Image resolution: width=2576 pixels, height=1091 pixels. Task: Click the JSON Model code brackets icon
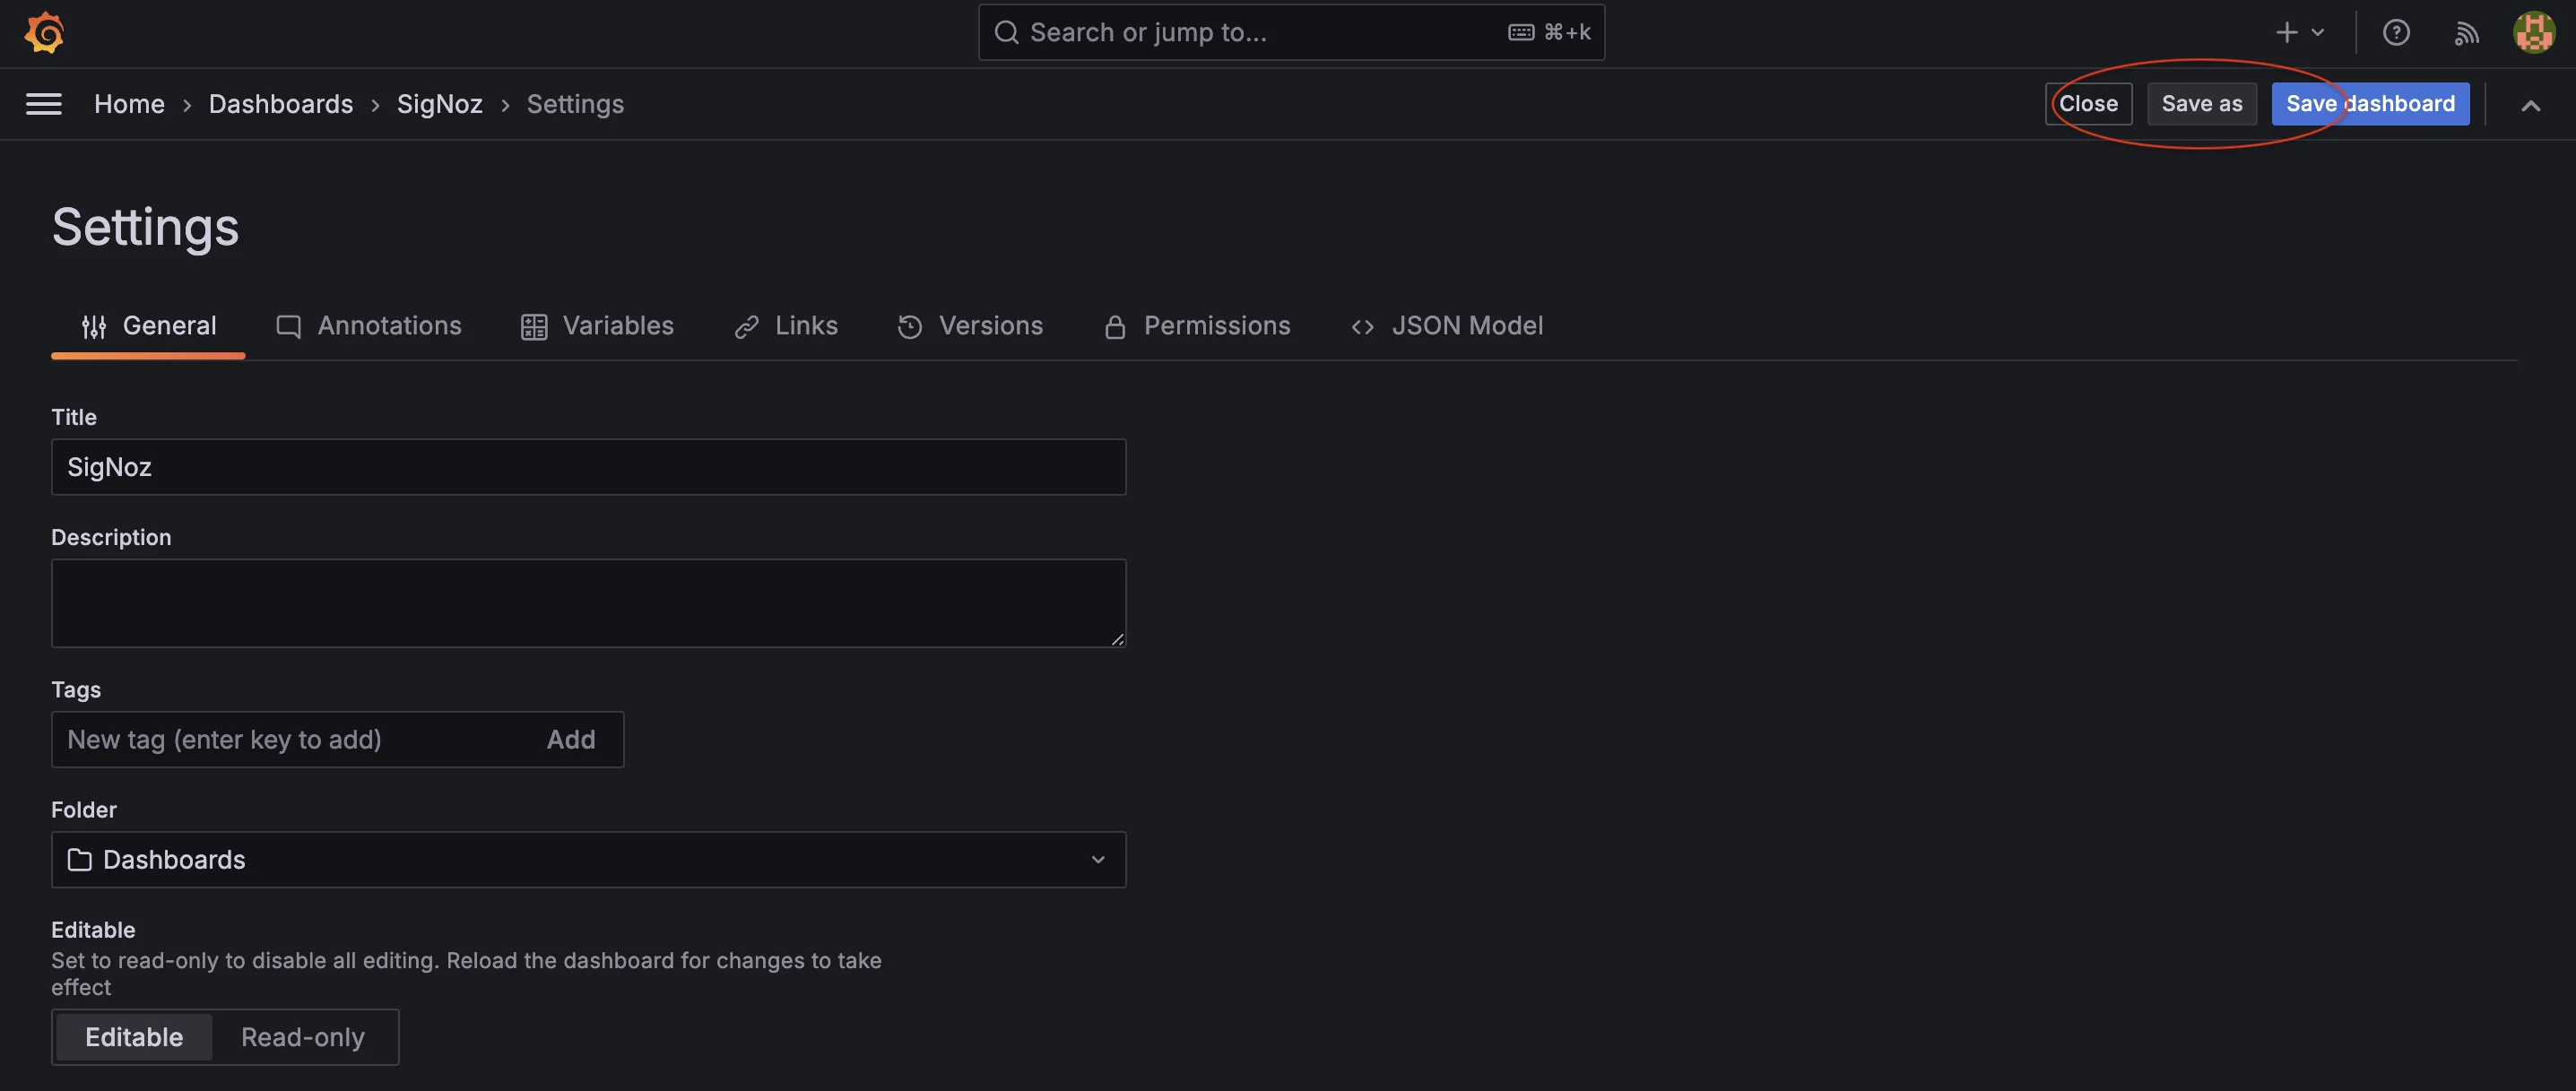1362,327
